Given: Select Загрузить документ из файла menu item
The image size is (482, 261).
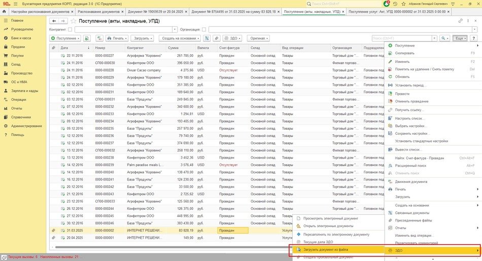Looking at the screenshot, I should (325, 250).
